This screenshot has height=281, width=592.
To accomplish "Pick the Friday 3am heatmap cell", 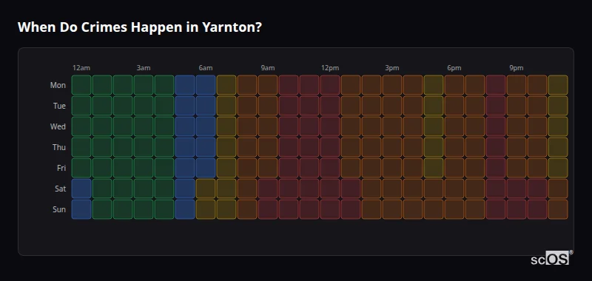I will pos(144,168).
